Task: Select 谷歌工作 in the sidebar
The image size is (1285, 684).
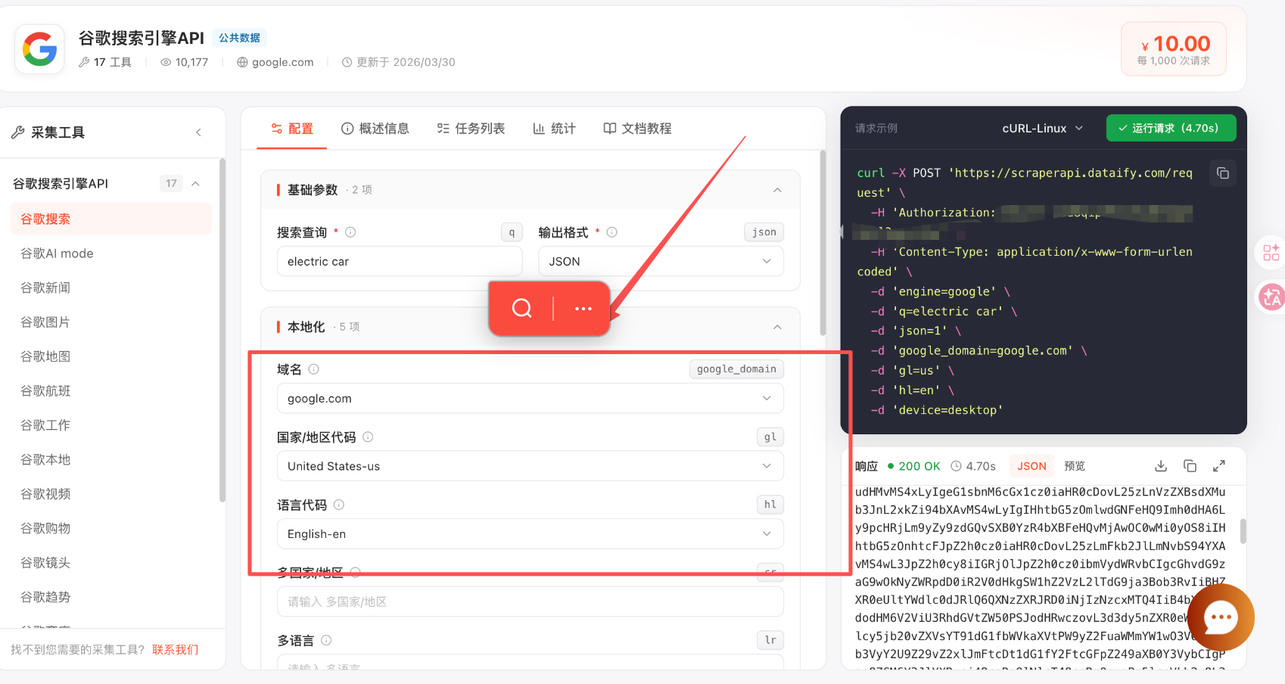Action: 111,425
